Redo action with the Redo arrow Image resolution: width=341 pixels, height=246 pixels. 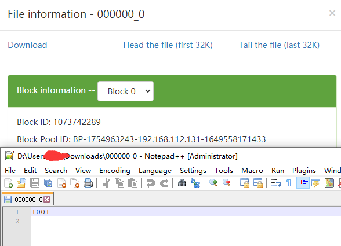[164, 183]
